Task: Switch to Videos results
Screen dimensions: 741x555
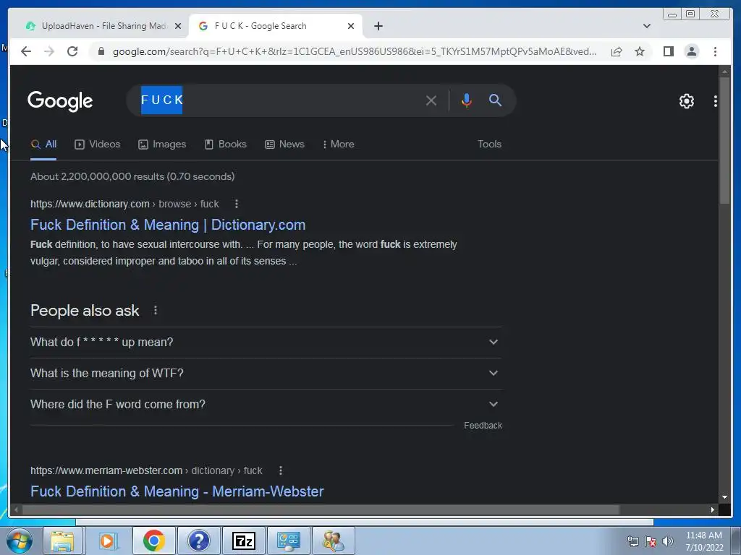Action: click(98, 145)
